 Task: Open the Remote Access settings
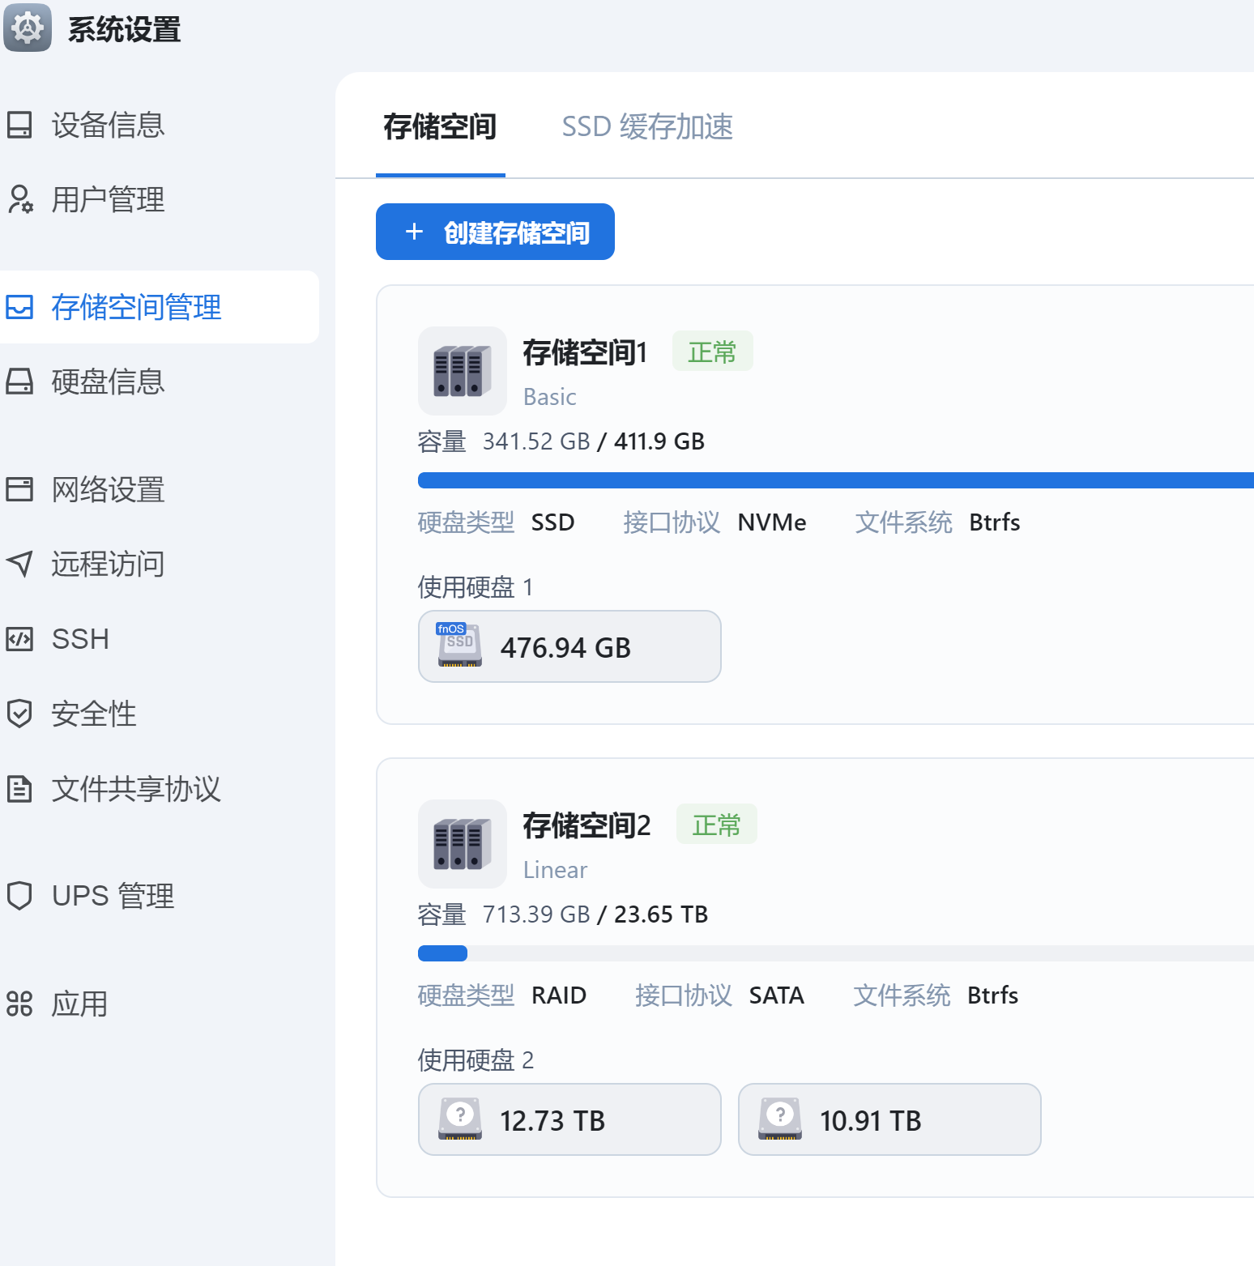tap(108, 565)
